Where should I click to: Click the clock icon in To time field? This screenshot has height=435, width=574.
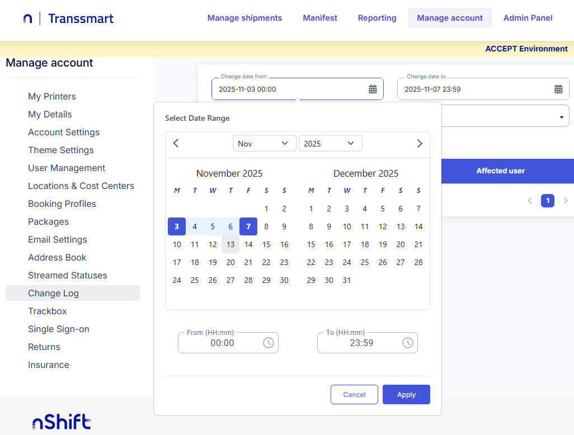pos(408,343)
